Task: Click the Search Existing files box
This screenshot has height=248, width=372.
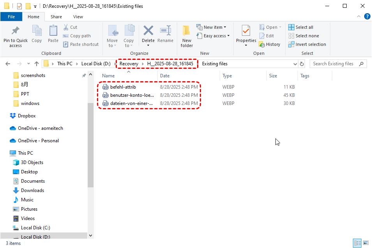Action: (335, 64)
